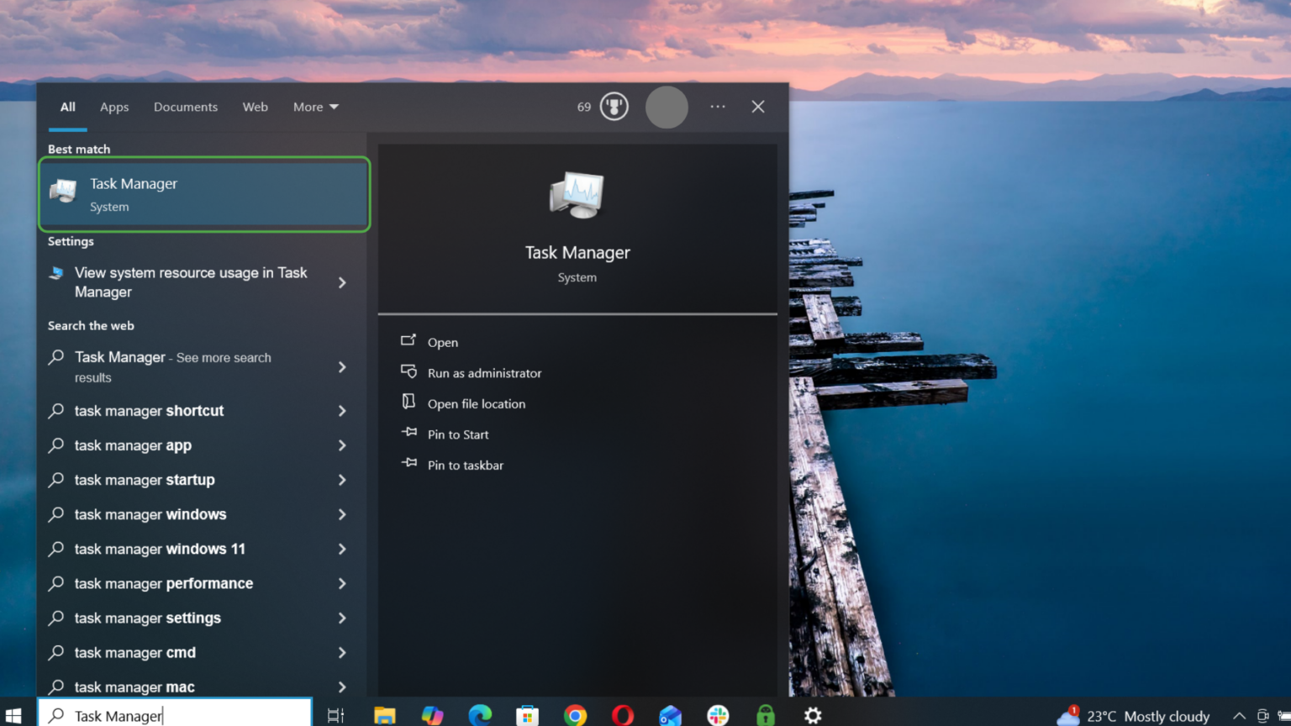Click the Open file location icon
Screen dimensions: 1291x726
coord(408,402)
